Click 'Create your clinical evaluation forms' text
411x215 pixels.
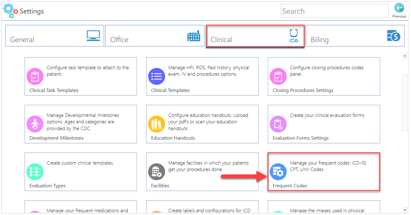pyautogui.click(x=327, y=115)
